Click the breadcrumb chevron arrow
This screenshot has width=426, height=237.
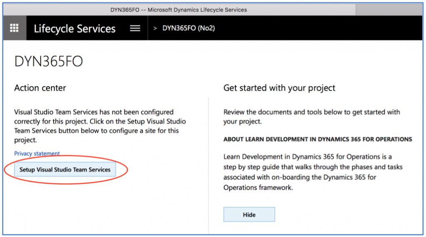pos(155,28)
